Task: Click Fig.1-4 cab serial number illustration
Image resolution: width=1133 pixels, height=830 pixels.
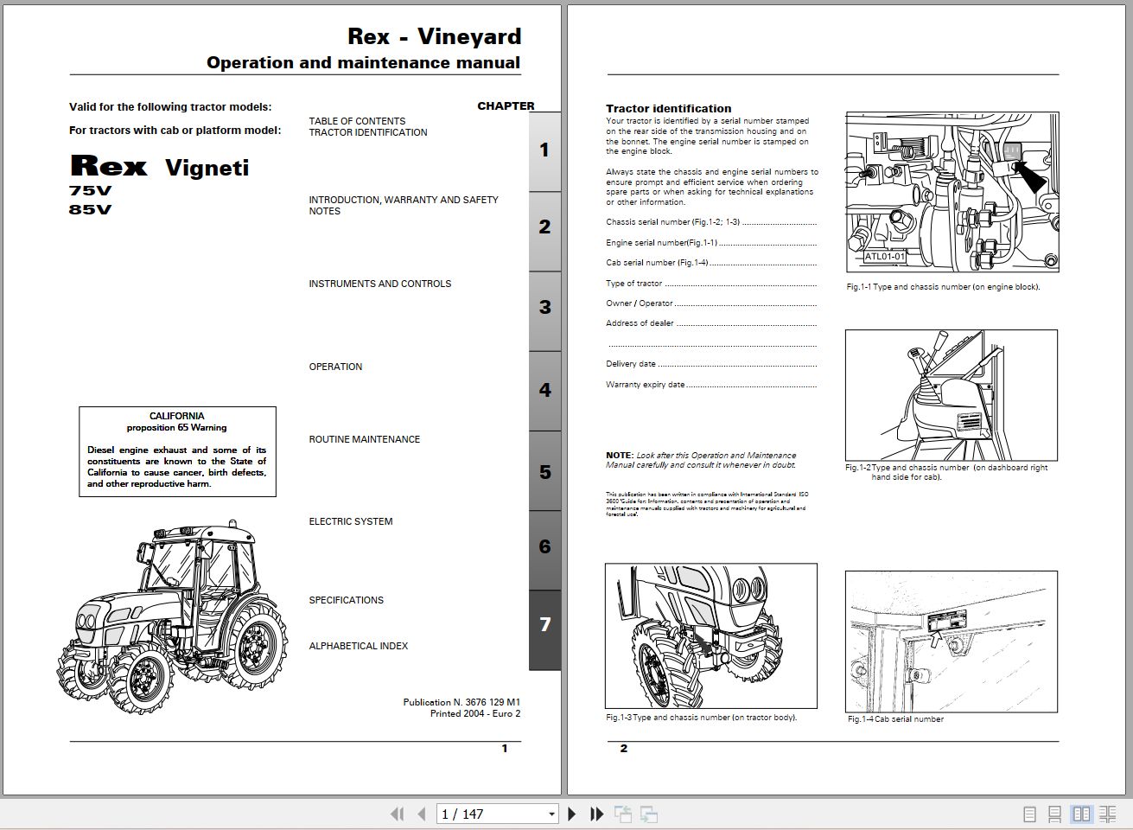Action: point(951,642)
